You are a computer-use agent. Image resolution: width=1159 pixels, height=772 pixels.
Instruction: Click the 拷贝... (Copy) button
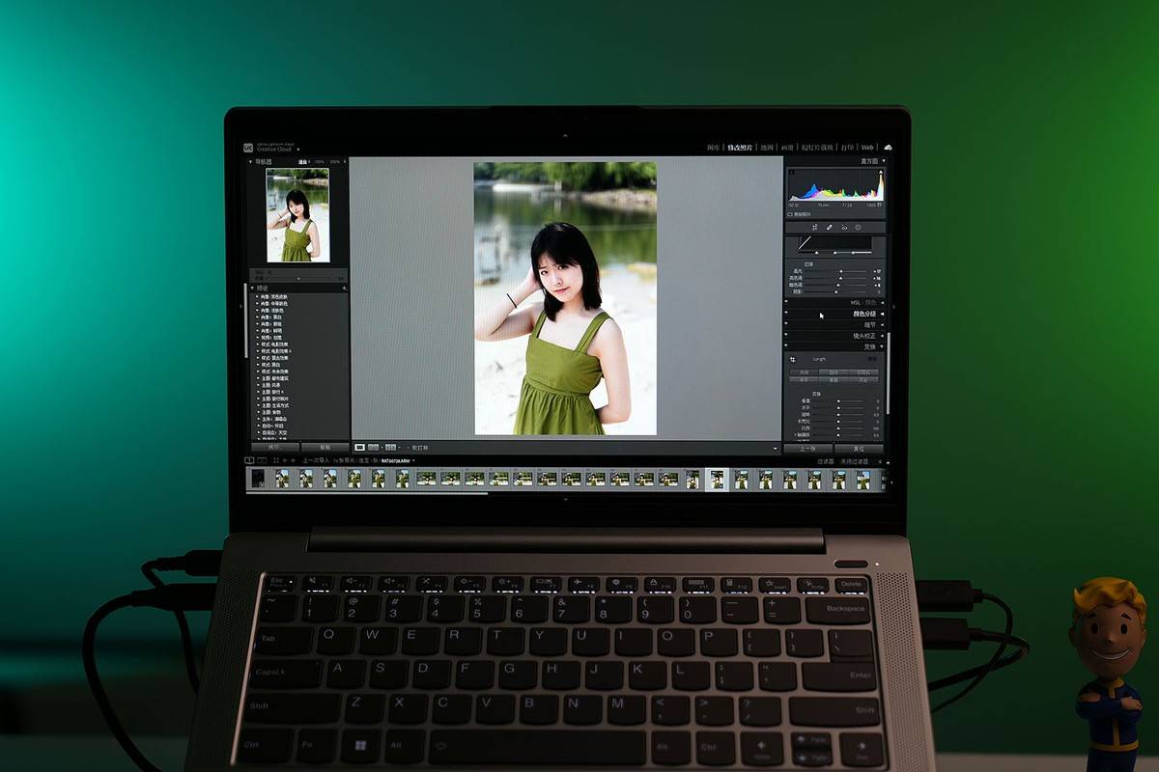point(273,447)
